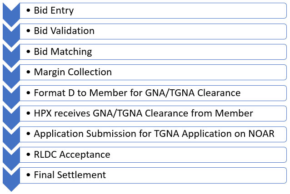Select the Format D to Member step
290x194 pixels.
(136, 93)
